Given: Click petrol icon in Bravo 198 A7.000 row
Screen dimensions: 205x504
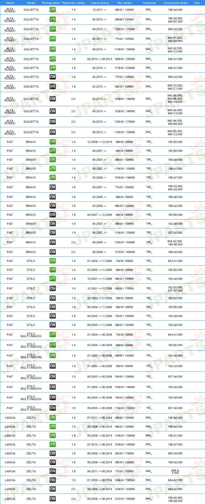Looking at the screenshot, I should pyautogui.click(x=53, y=178).
